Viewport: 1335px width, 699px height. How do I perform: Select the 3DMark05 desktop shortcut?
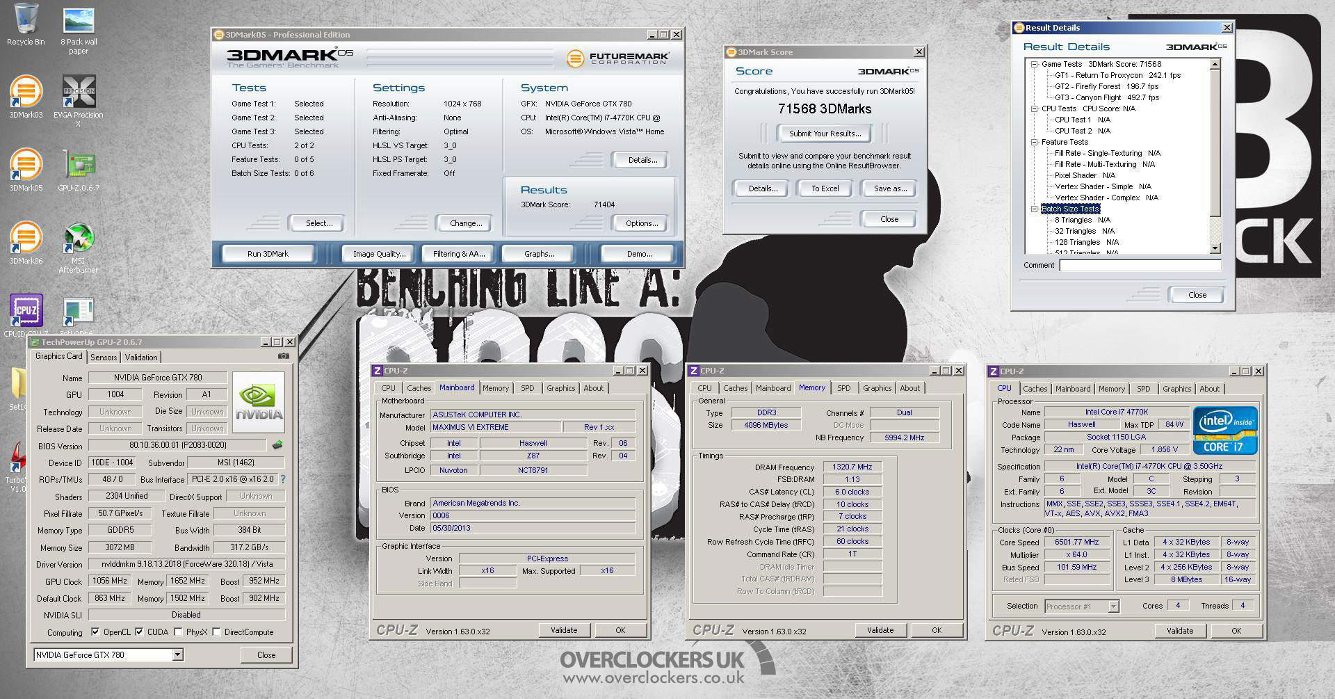(26, 170)
